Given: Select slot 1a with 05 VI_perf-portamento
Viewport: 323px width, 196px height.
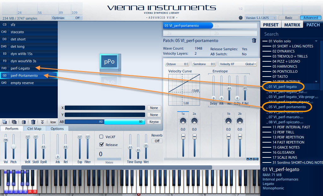Looking at the screenshot, I should (x=188, y=26).
